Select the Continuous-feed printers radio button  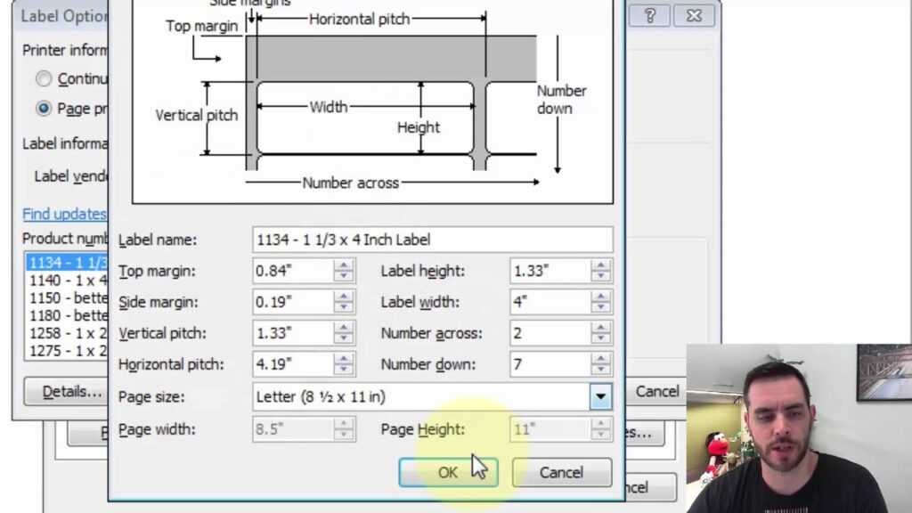(x=44, y=78)
